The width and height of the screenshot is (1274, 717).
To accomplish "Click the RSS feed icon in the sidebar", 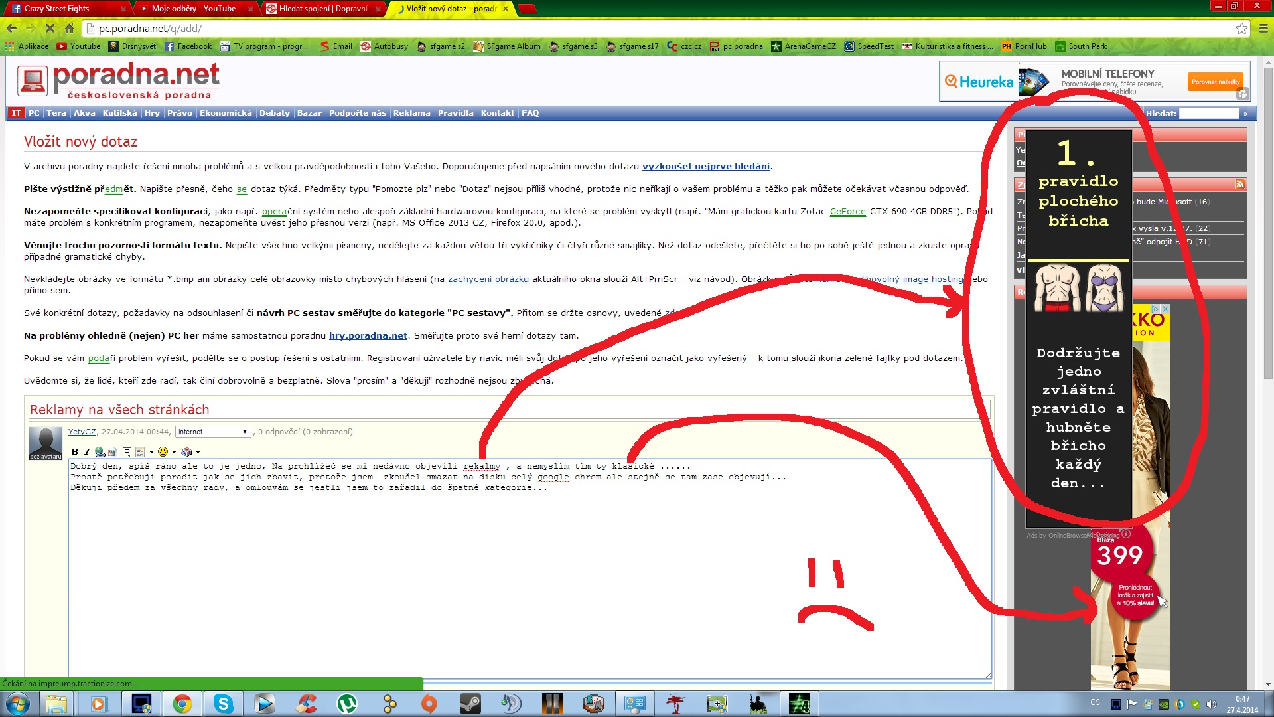I will point(1239,184).
